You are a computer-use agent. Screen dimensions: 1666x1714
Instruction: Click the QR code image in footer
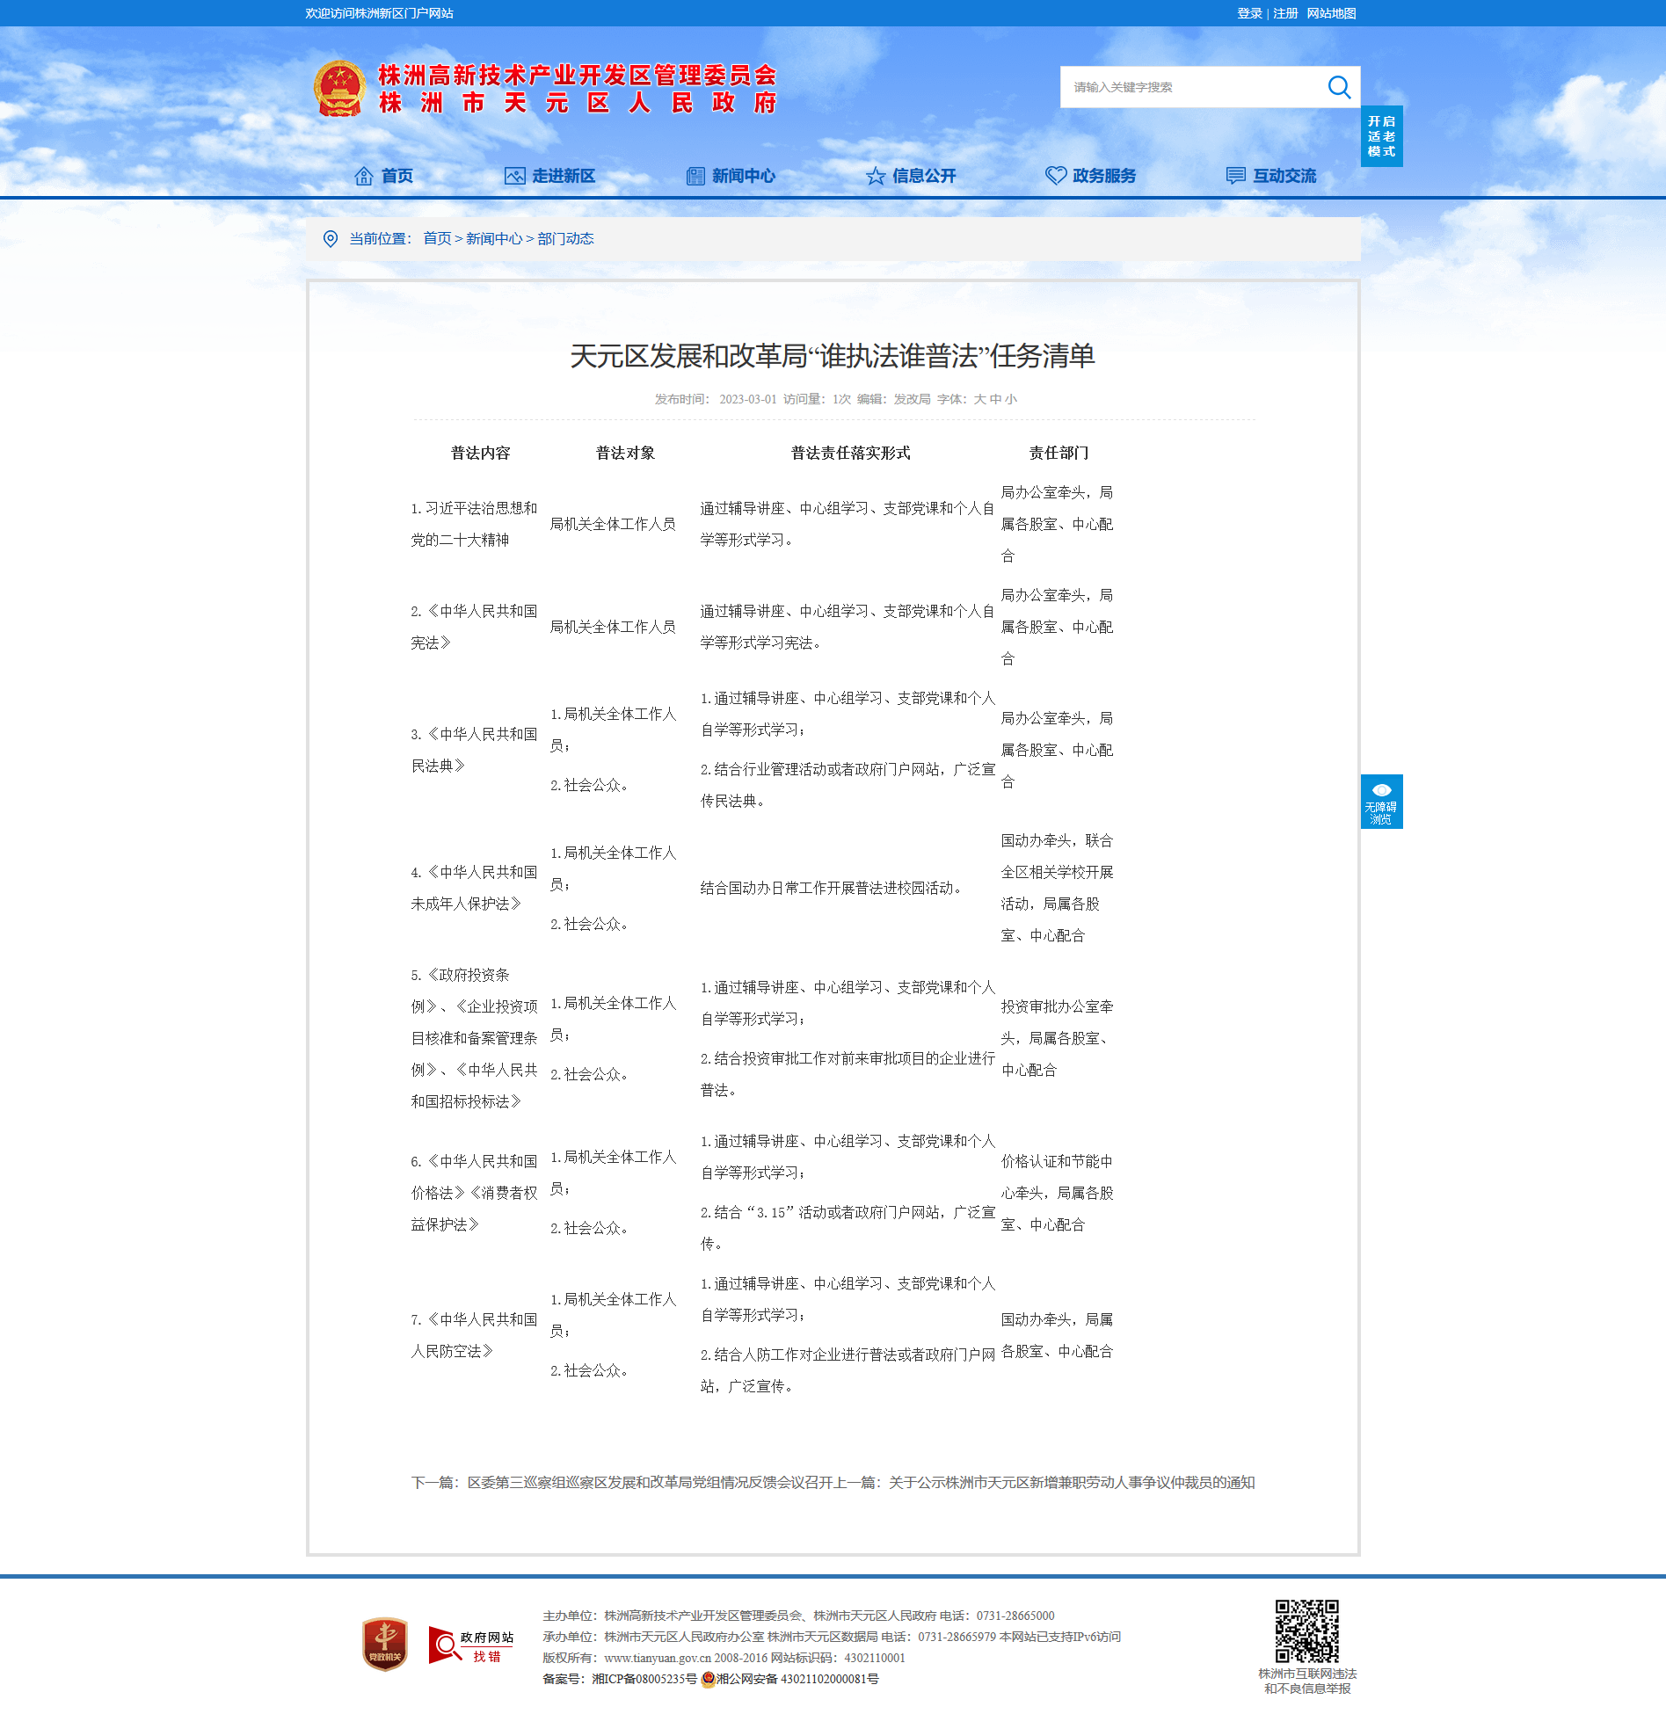(1306, 1631)
